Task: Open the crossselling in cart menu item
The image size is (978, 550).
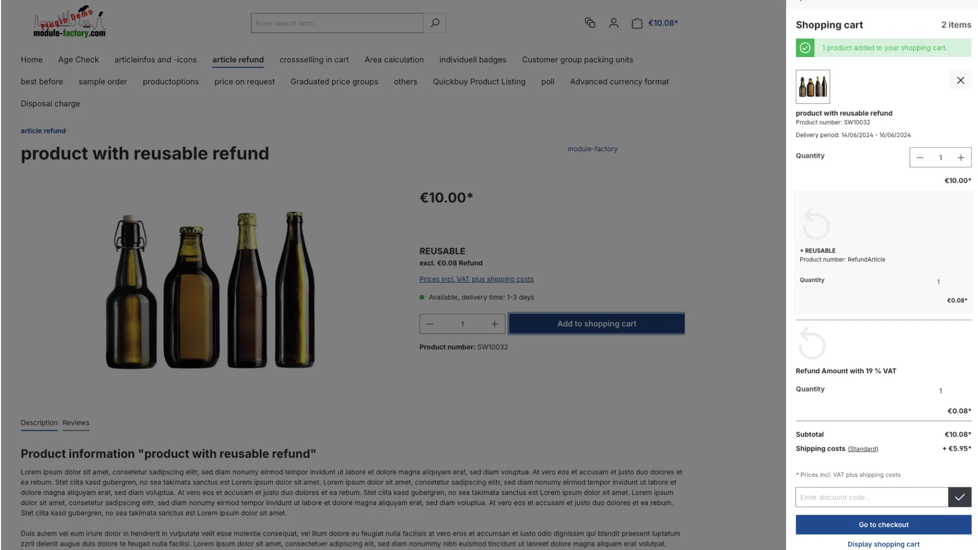Action: tap(314, 60)
